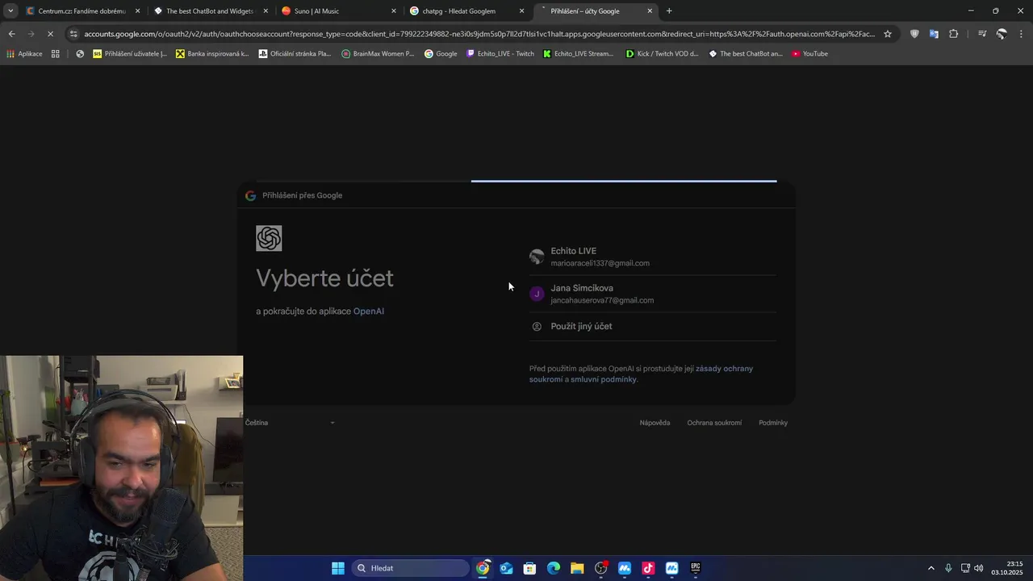
Task: Expand the Čeština language dropdown
Action: (290, 423)
